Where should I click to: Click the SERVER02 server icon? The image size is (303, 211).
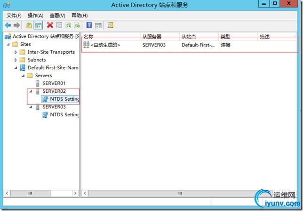coord(38,91)
